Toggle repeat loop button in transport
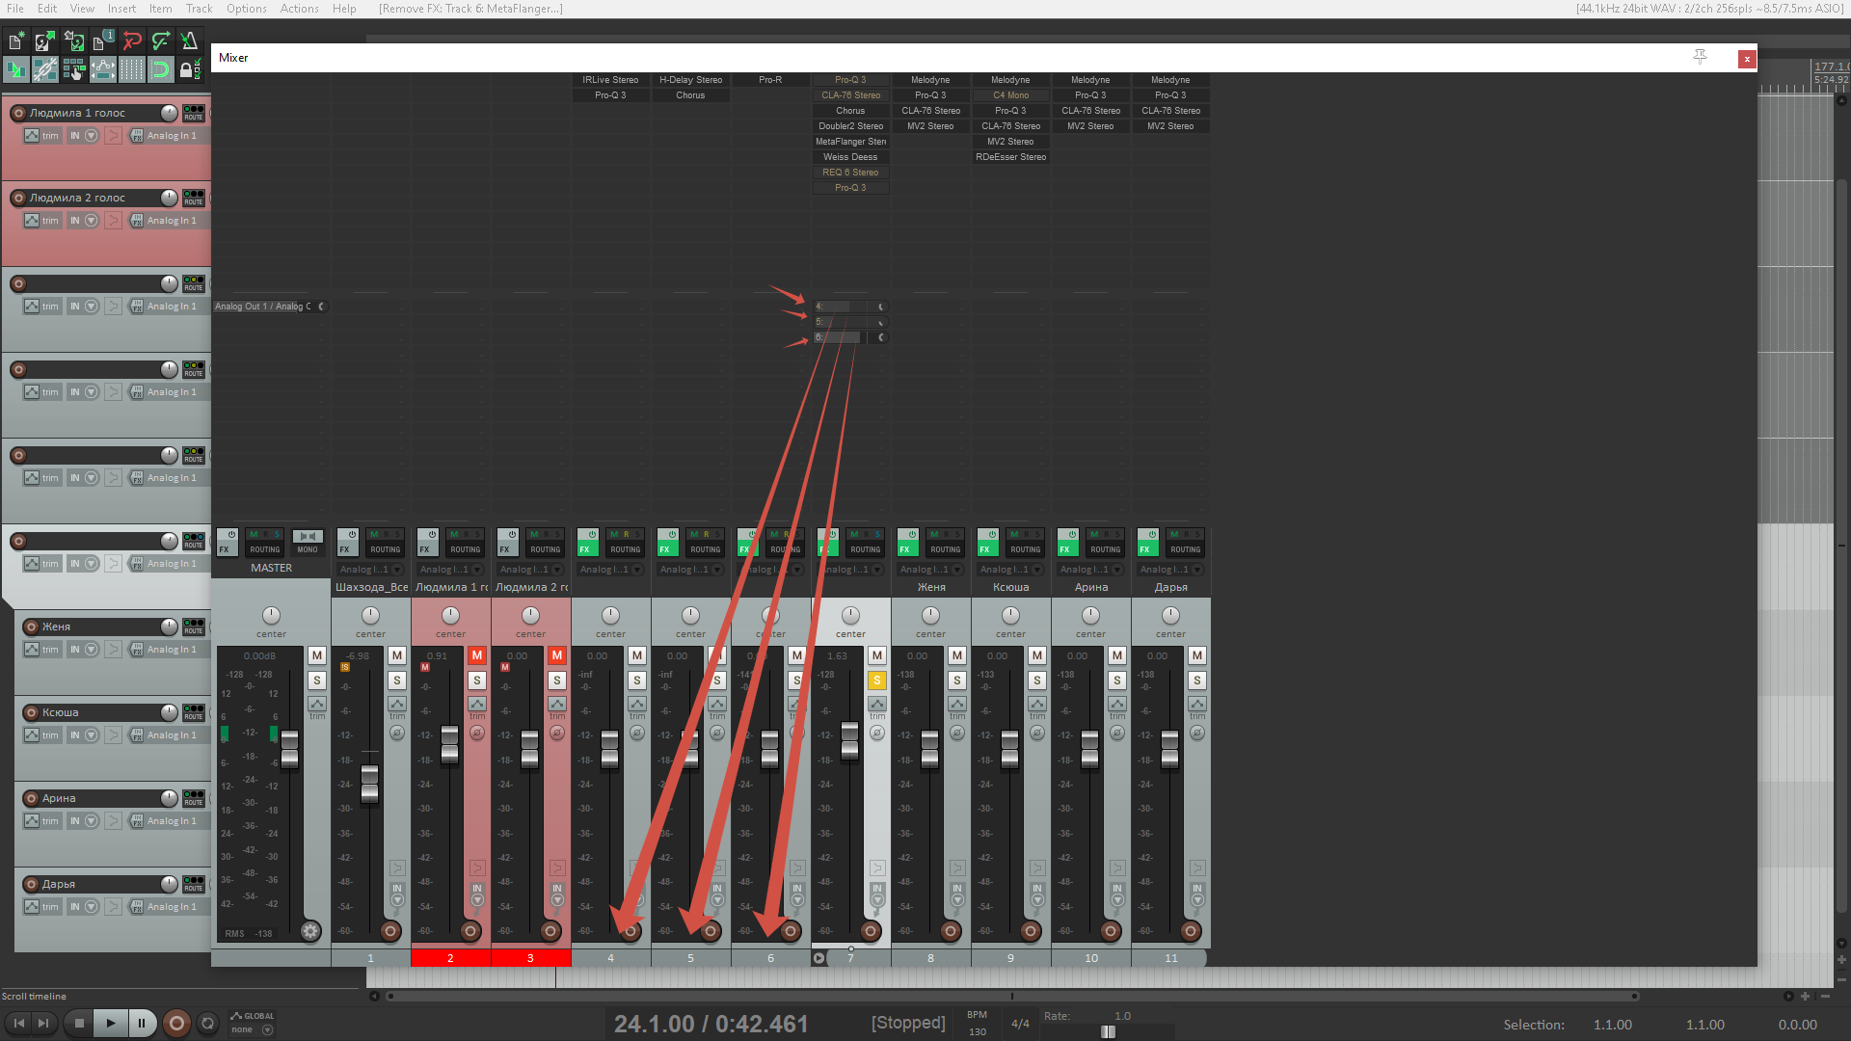1851x1041 pixels. point(207,1024)
